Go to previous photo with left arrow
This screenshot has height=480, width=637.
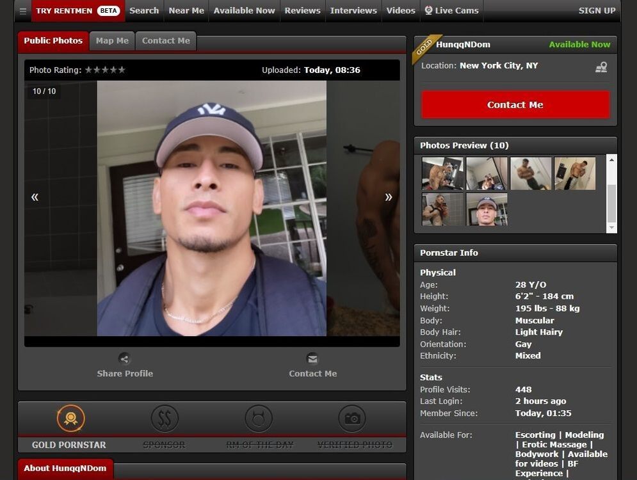[x=35, y=197]
